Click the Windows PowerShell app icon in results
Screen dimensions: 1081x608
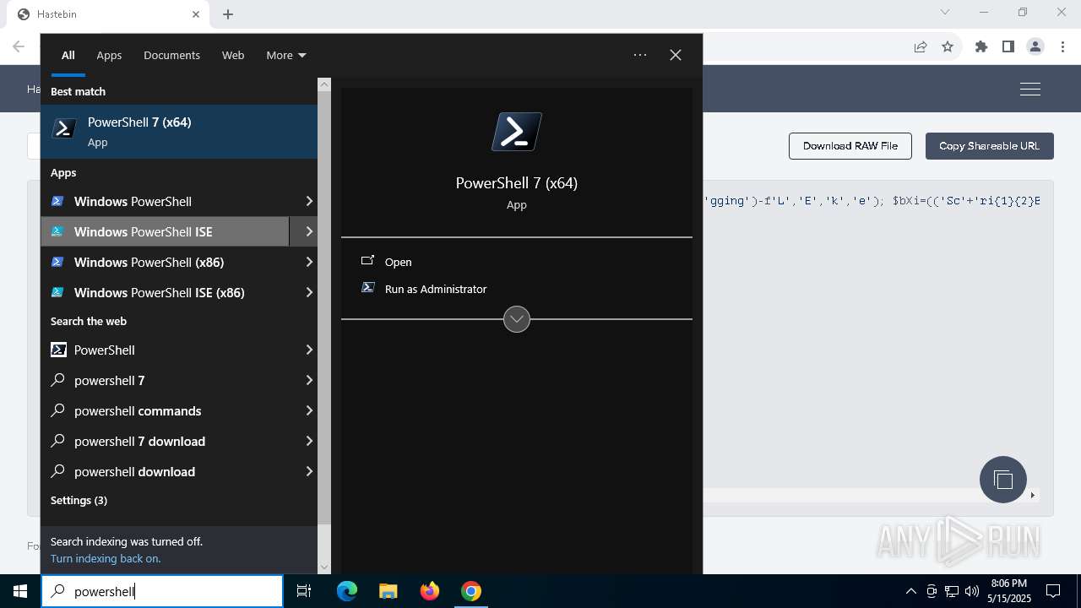tap(57, 201)
